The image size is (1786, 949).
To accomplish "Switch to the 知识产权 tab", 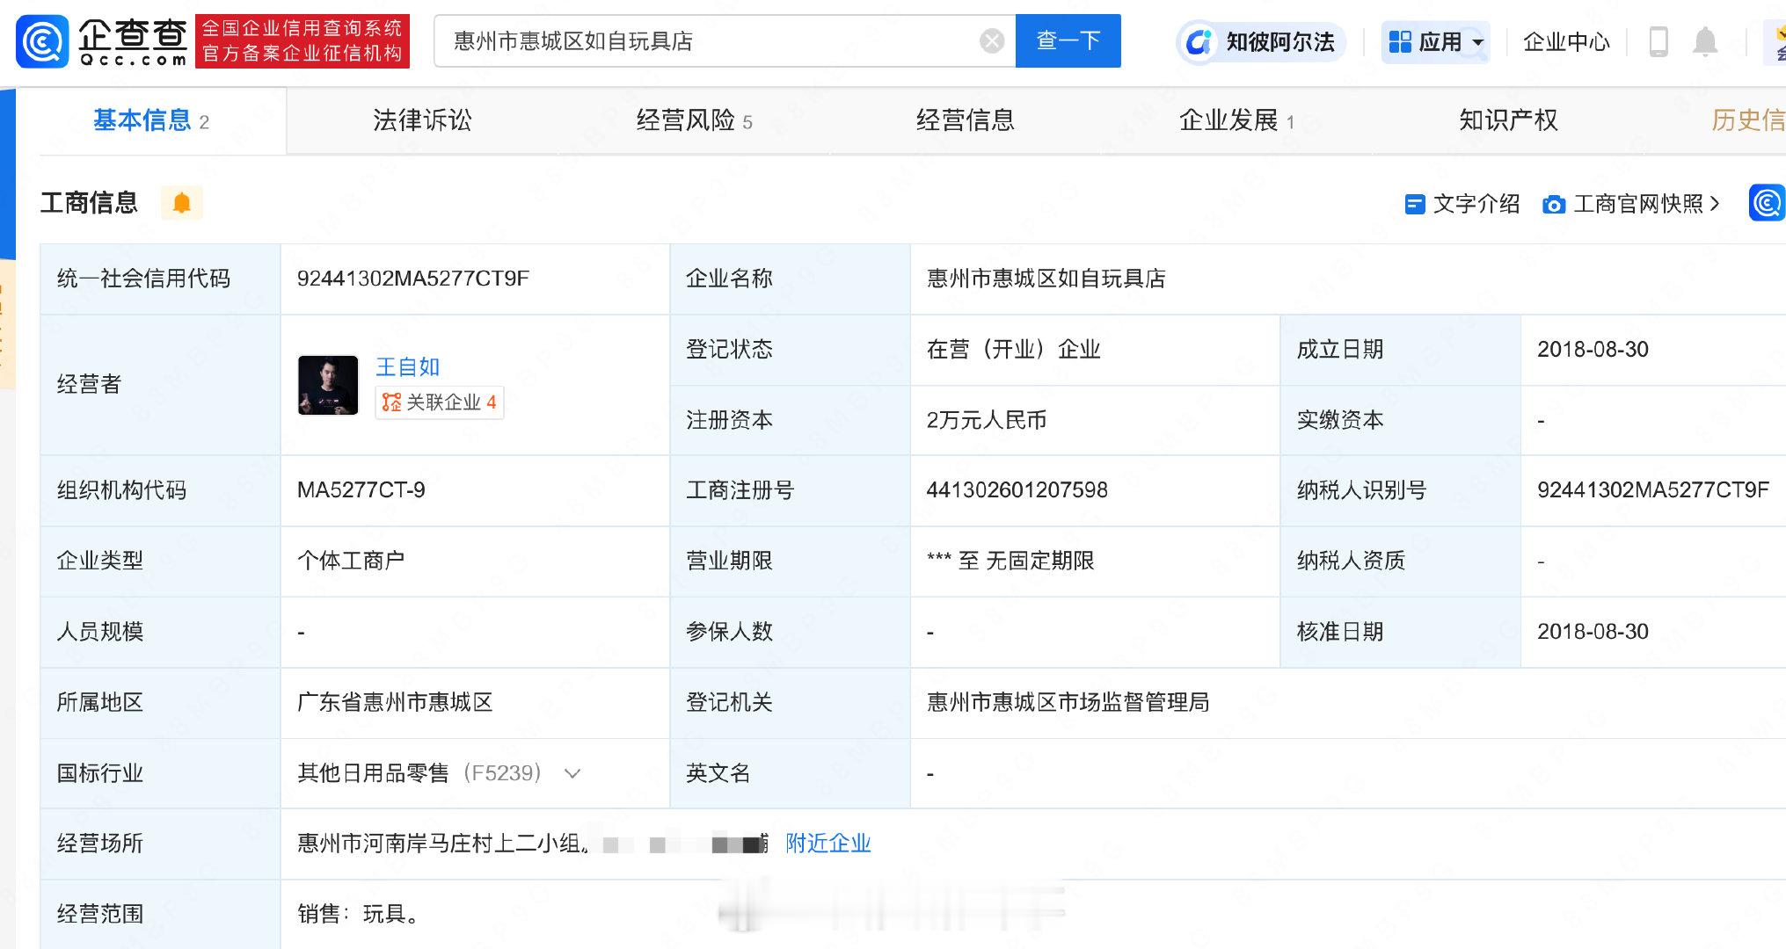I will pyautogui.click(x=1508, y=120).
